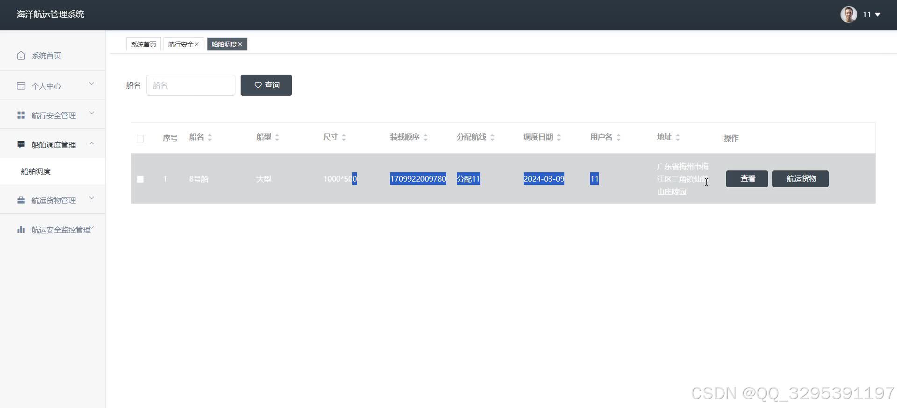Click the 个人中心 card icon in the sidebar
The image size is (897, 408).
(x=21, y=86)
